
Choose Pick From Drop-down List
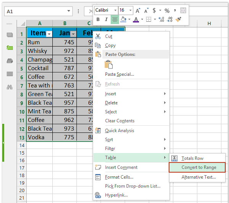(x=131, y=186)
